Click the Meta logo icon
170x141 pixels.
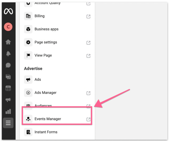tap(8, 12)
